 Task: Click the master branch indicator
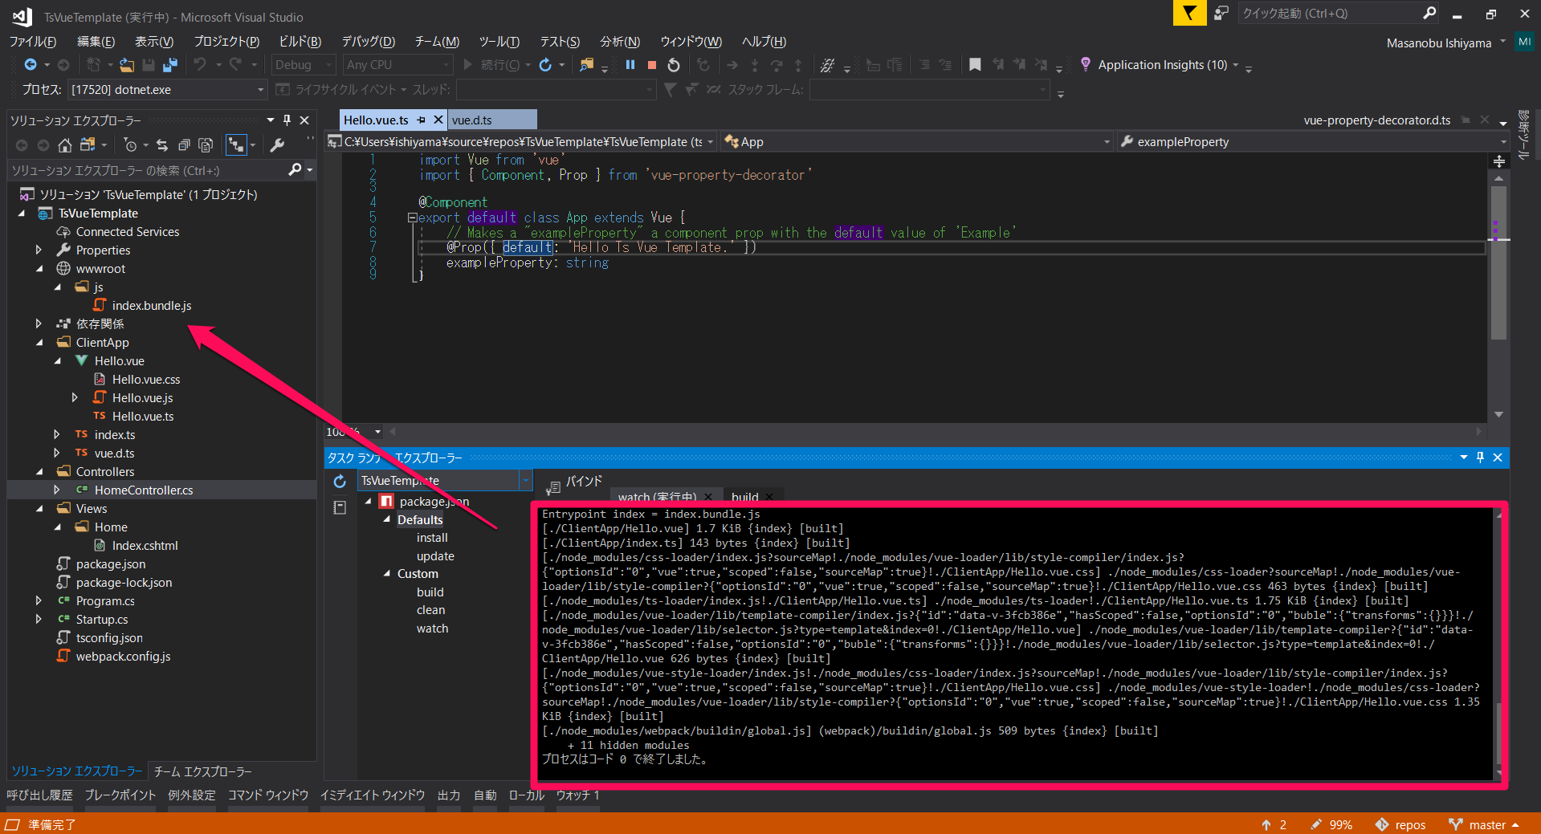tap(1485, 824)
